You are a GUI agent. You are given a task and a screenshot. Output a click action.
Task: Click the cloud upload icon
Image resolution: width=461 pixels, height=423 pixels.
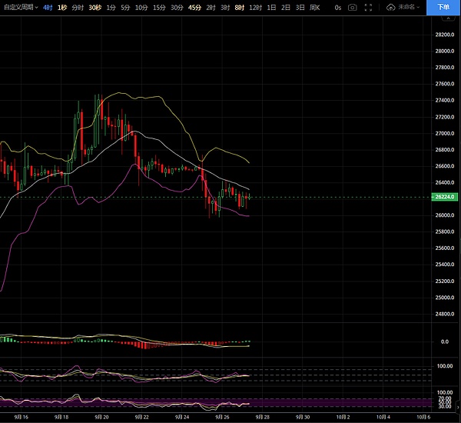pyautogui.click(x=391, y=7)
